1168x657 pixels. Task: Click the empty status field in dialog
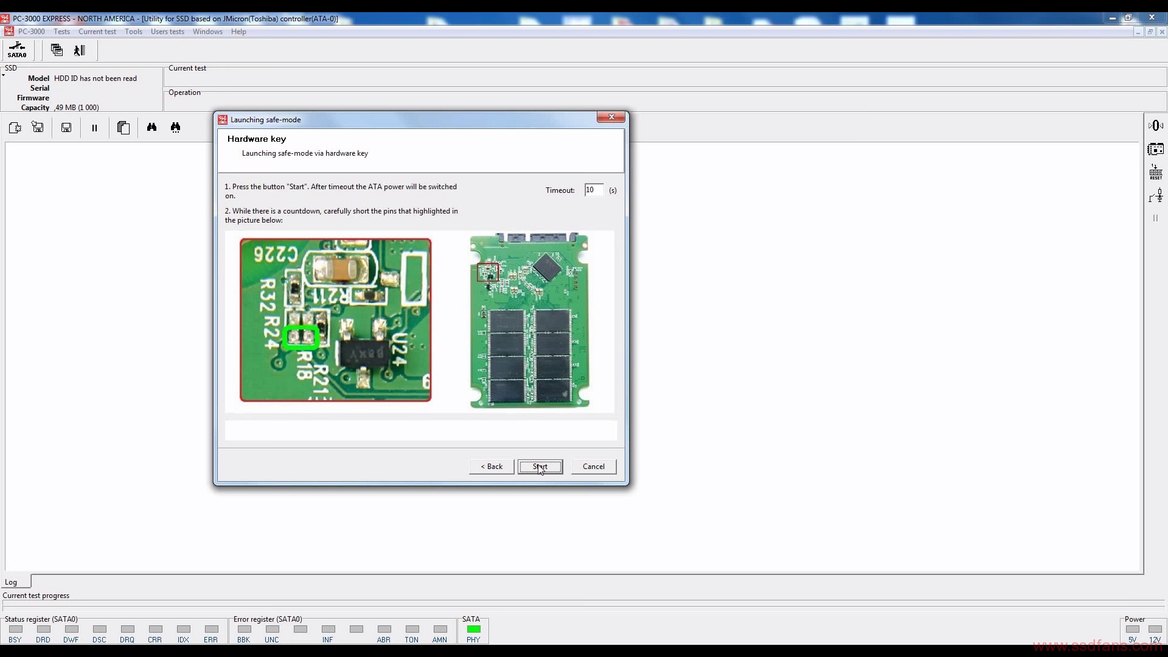[421, 431]
